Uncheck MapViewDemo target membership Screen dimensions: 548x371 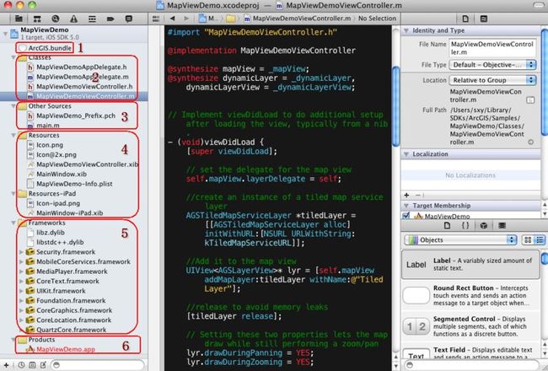pyautogui.click(x=406, y=216)
